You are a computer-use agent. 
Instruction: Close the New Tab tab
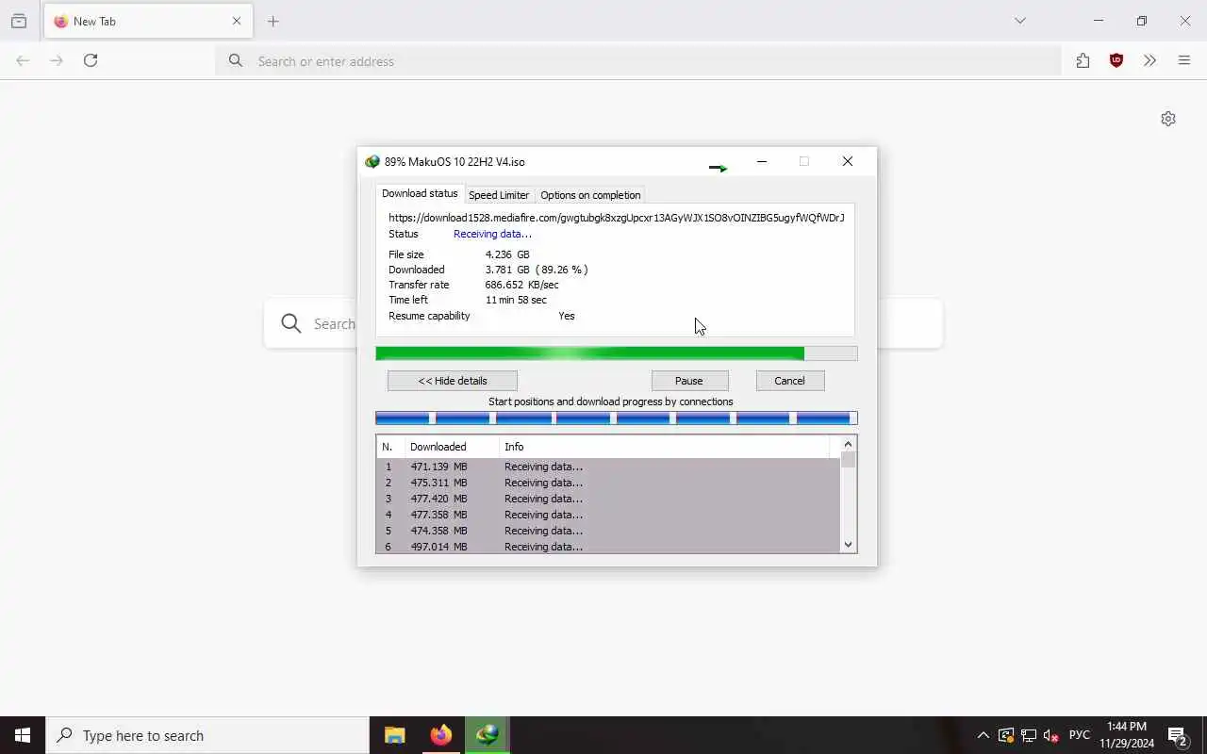[237, 21]
